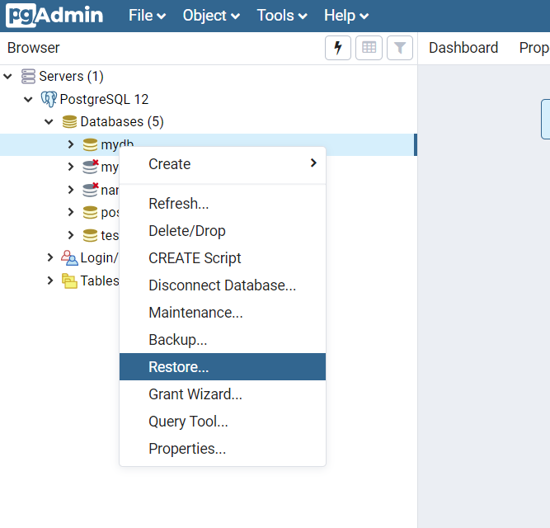Click the PostgreSQL 12 elephant icon
550x528 pixels.
49,99
